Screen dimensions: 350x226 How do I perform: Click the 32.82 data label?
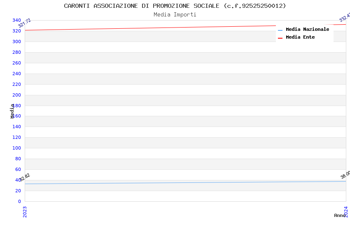25,177
